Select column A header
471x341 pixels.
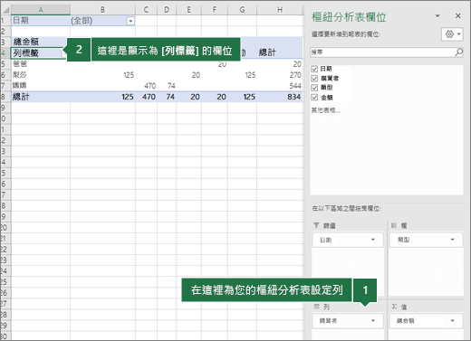(41, 10)
